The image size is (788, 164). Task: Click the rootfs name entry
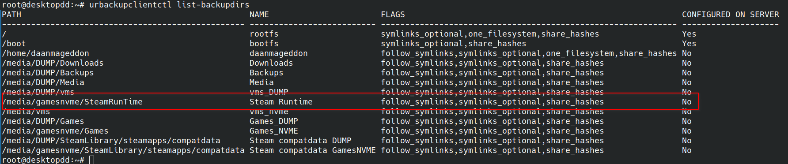tap(264, 34)
